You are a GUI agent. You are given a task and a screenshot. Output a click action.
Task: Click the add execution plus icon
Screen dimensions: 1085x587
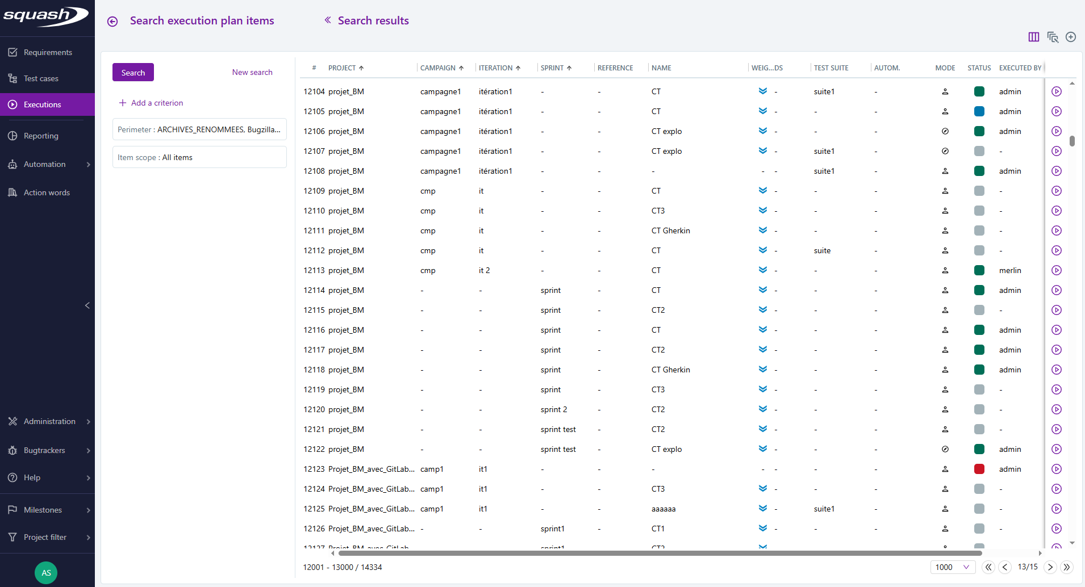pyautogui.click(x=1071, y=37)
